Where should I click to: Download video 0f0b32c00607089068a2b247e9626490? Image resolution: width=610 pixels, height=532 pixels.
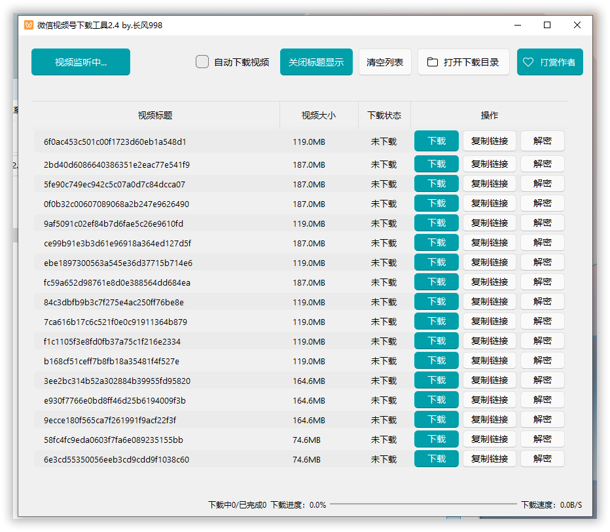click(x=437, y=203)
